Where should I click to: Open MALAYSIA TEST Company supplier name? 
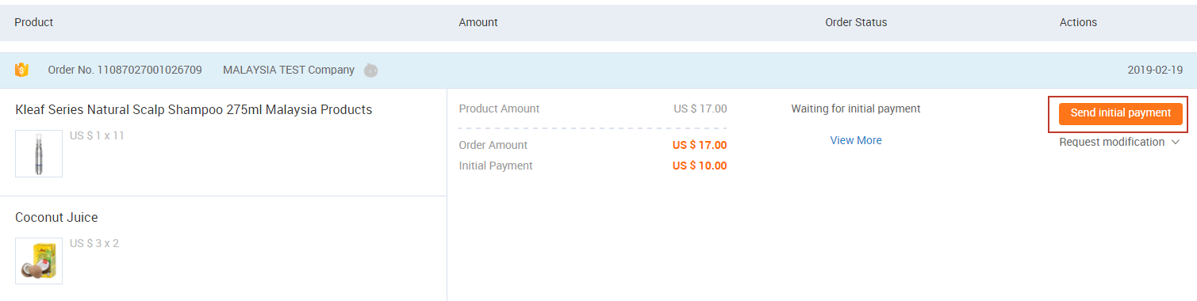pyautogui.click(x=289, y=70)
